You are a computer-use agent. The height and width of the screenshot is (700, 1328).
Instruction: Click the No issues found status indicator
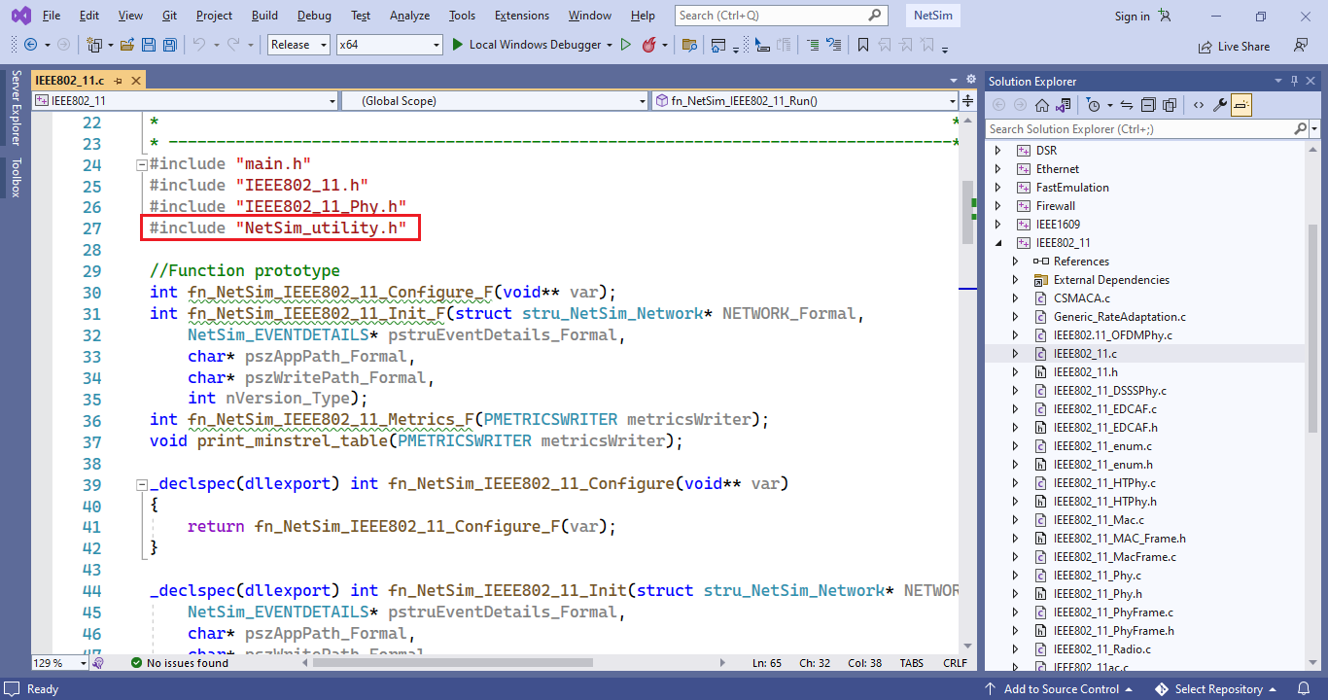[180, 663]
